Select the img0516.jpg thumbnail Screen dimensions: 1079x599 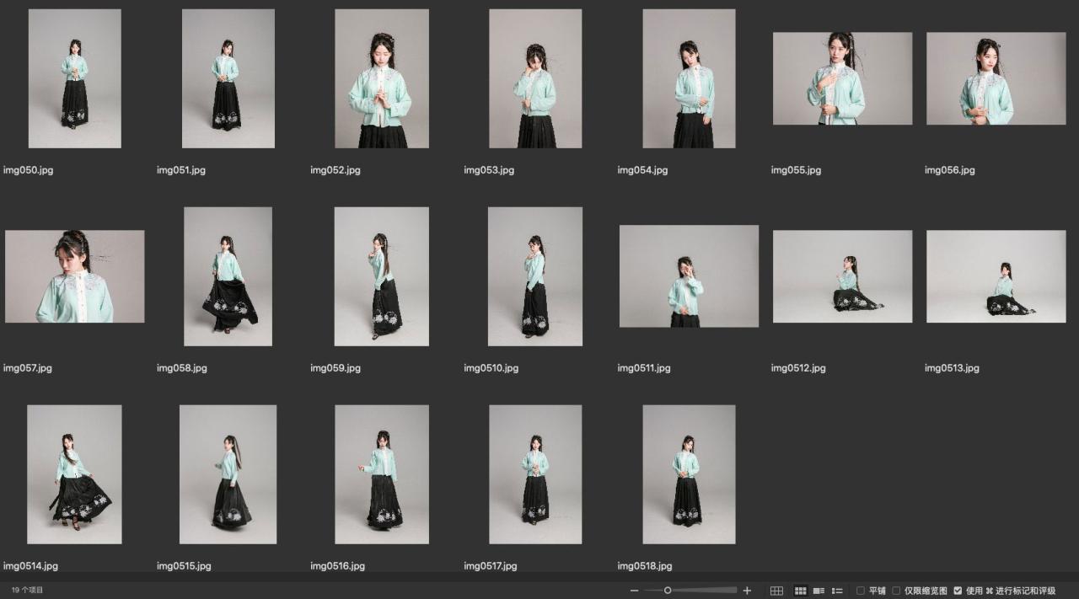point(381,474)
